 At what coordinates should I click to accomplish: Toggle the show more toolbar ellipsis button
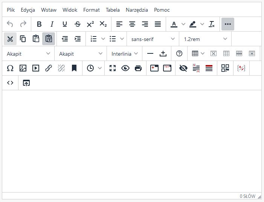228,24
